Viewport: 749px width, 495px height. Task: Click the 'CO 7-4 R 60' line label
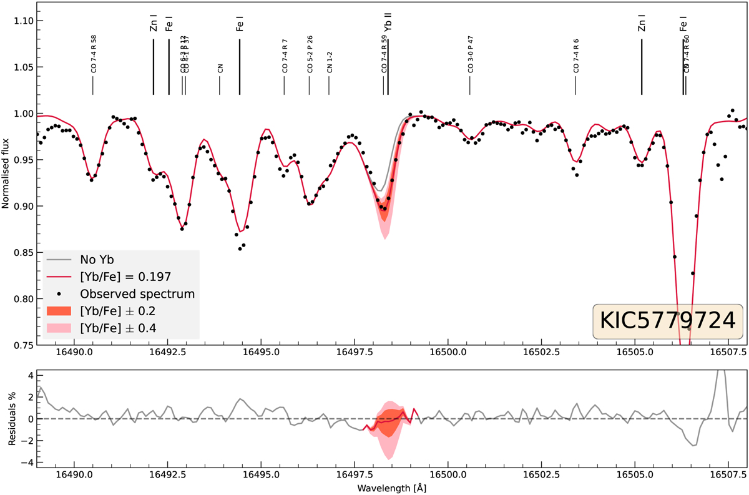click(x=687, y=54)
